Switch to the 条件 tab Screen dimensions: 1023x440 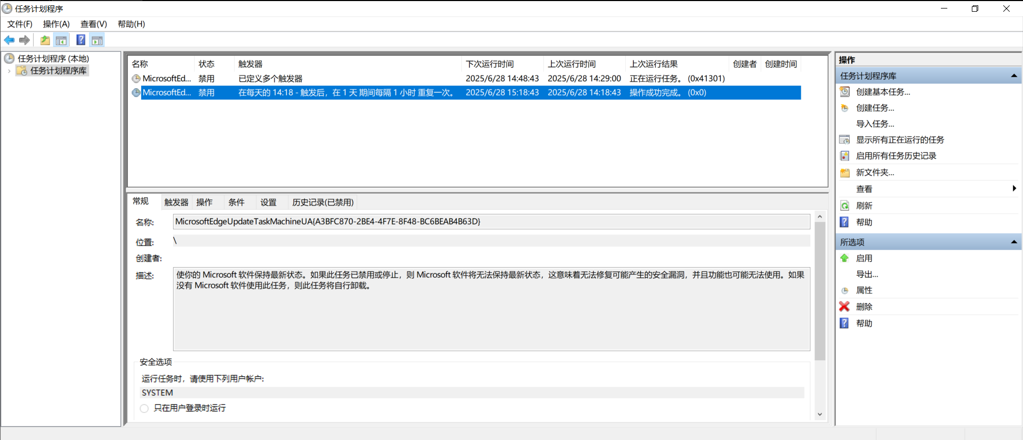coord(236,202)
